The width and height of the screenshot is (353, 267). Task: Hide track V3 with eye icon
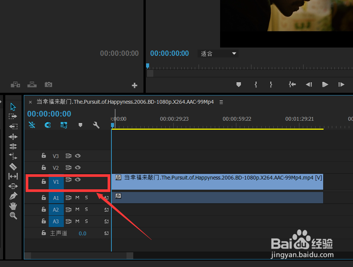tap(78, 156)
